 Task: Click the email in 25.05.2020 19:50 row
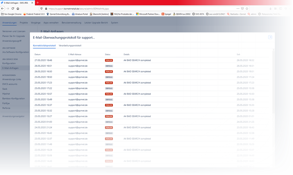78,77
